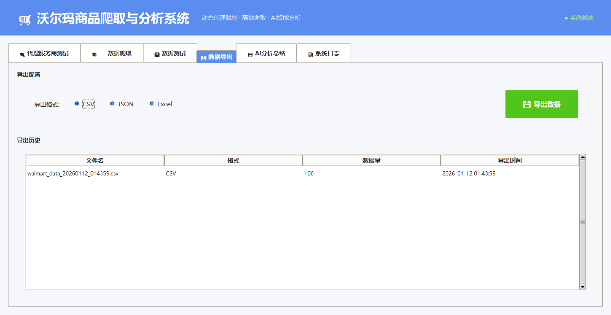Click the spider icon on data crawl tab

point(94,54)
